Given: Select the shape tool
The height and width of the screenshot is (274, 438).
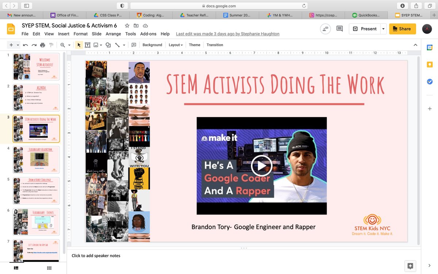Looking at the screenshot, I should click(108, 45).
